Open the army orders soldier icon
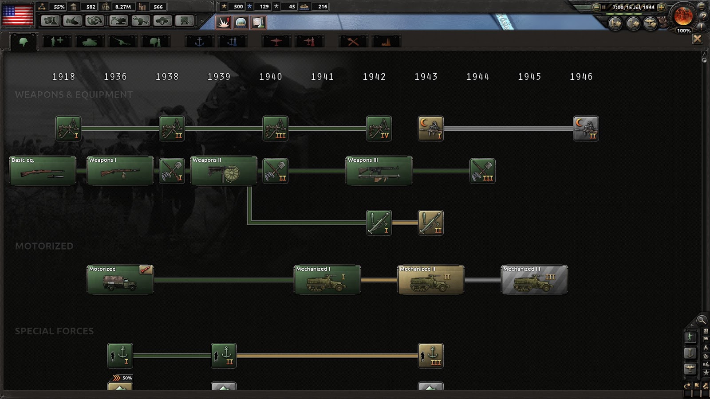Image resolution: width=710 pixels, height=399 pixels. pyautogui.click(x=615, y=23)
